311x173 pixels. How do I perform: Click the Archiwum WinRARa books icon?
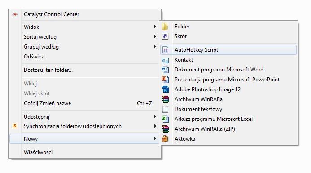165,99
